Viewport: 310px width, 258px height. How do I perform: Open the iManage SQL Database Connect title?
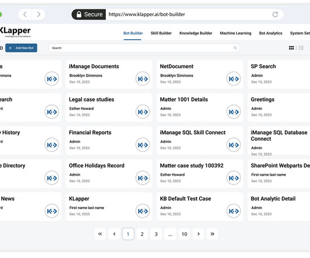pyautogui.click(x=279, y=135)
